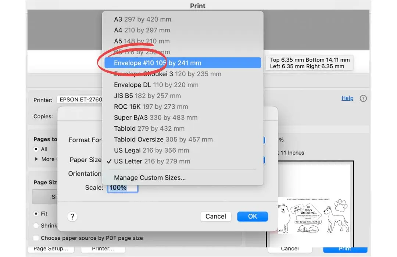Click the question mark button in Page Setup dialog

pyautogui.click(x=72, y=217)
